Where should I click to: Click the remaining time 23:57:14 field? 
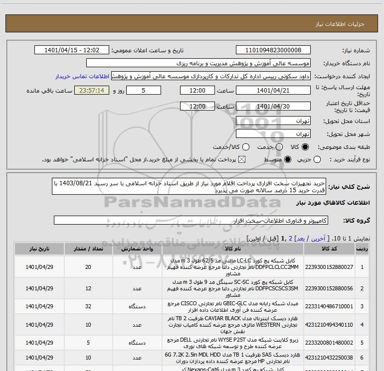pos(92,91)
